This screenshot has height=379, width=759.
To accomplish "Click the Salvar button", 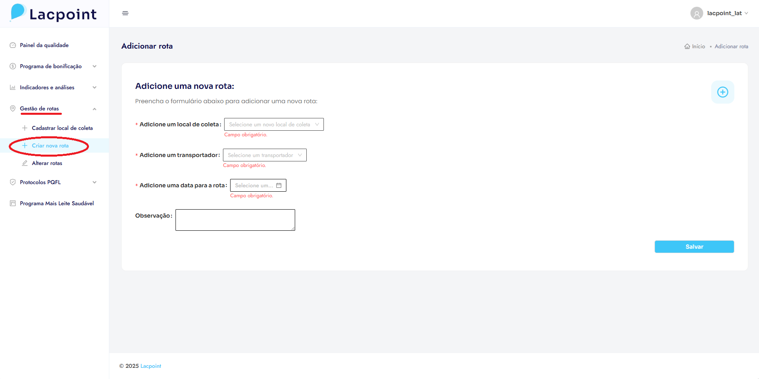I will coord(694,247).
